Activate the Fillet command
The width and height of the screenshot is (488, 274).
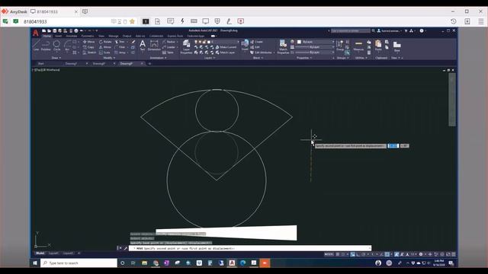point(120,47)
